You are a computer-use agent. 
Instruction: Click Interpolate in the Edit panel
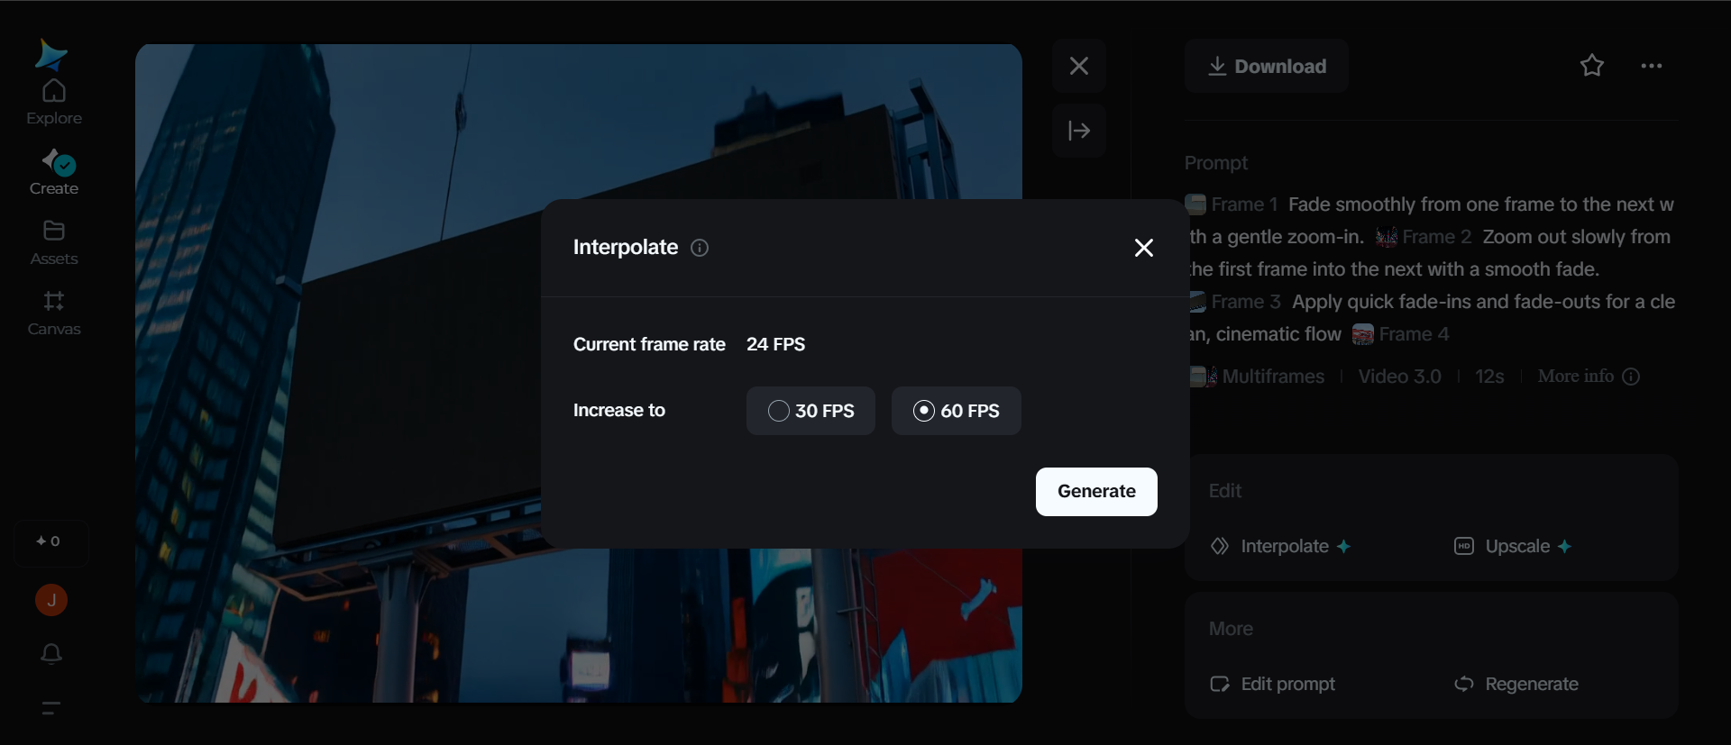click(1280, 547)
